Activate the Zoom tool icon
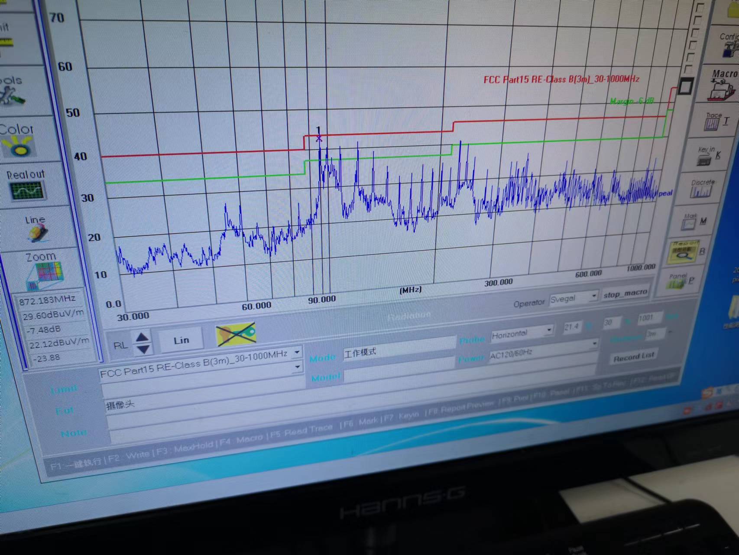Screen dimensions: 739x555 tap(45, 276)
